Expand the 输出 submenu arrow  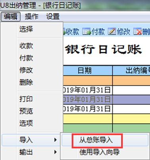click(56, 152)
